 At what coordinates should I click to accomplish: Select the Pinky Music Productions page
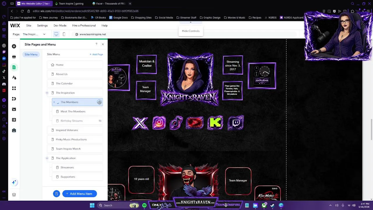point(75,139)
